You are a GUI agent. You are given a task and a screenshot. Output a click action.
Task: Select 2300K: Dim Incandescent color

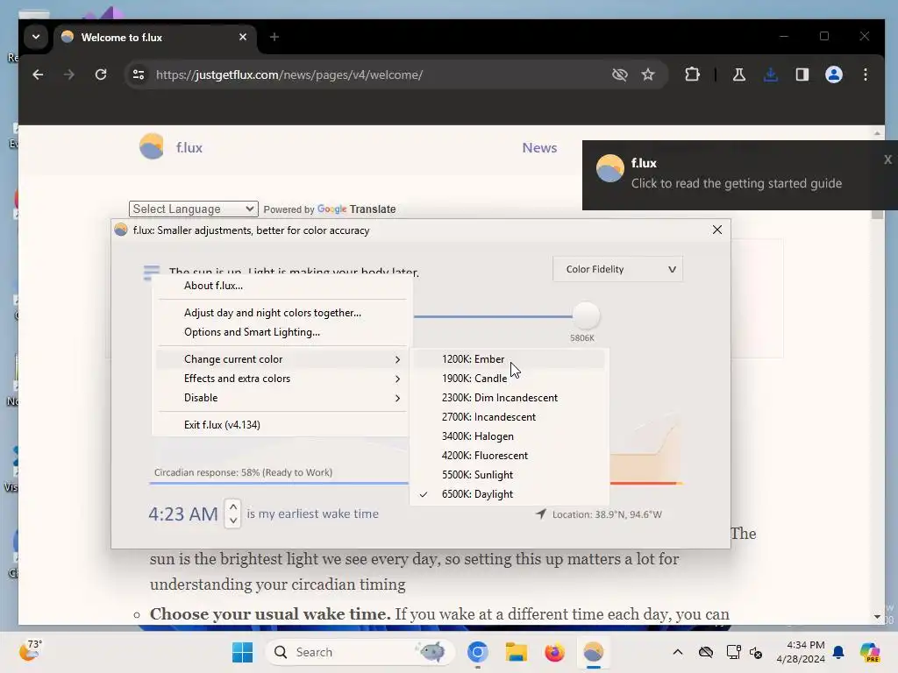508,398
